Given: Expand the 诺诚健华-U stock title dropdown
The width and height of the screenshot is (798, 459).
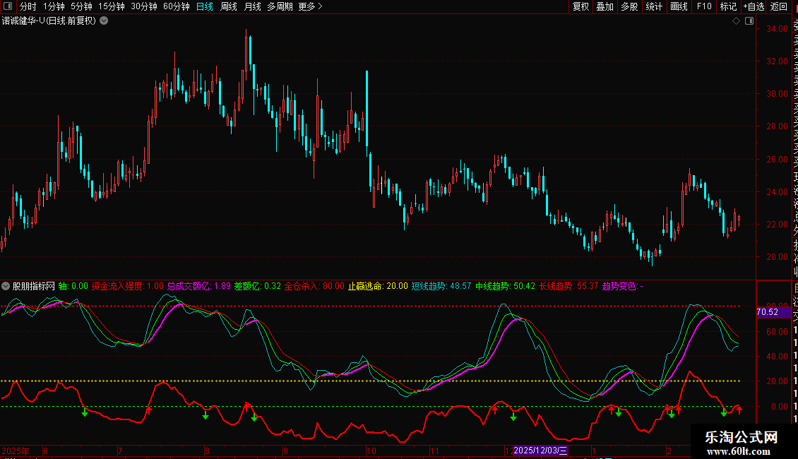Looking at the screenshot, I should pos(105,20).
